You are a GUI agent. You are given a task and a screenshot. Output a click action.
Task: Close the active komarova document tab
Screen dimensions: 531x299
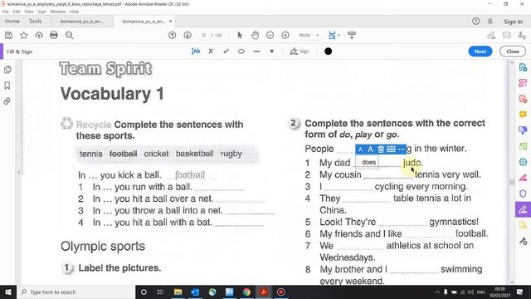171,22
